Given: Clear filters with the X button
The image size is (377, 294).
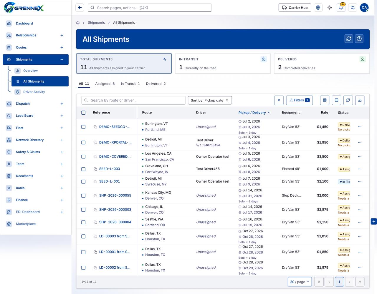Looking at the screenshot, I should (279, 100).
